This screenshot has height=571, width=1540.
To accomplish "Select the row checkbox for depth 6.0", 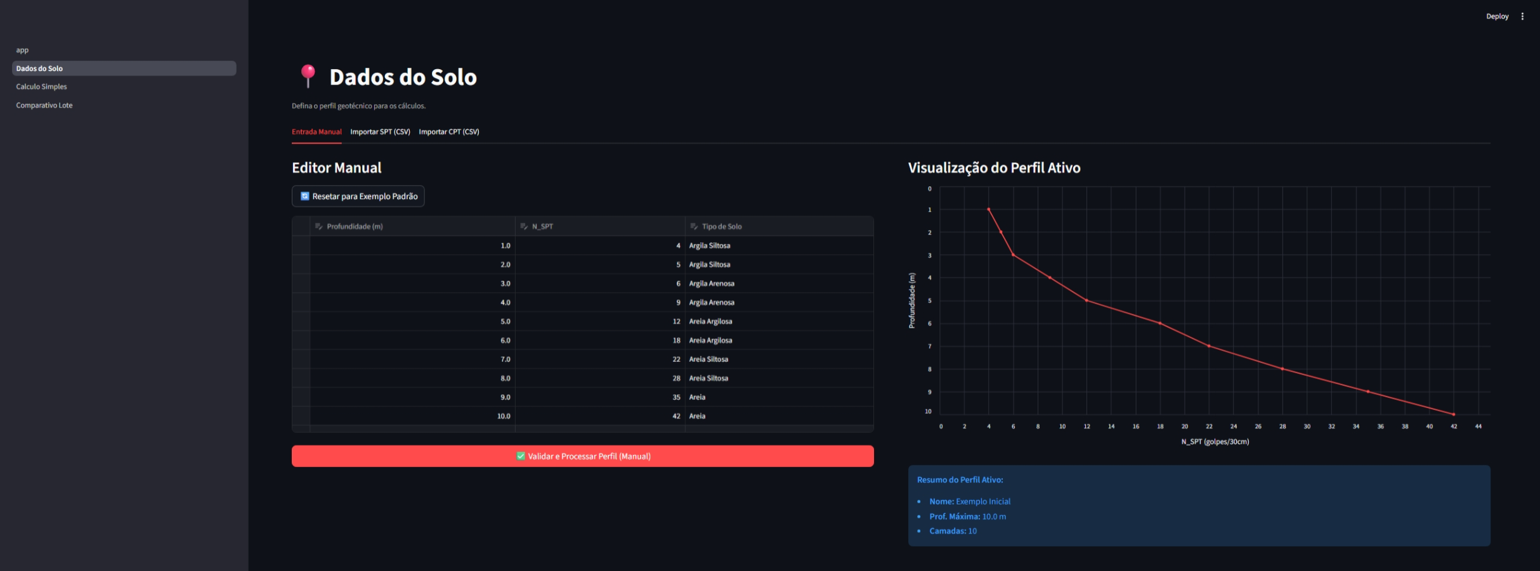I will click(x=301, y=340).
